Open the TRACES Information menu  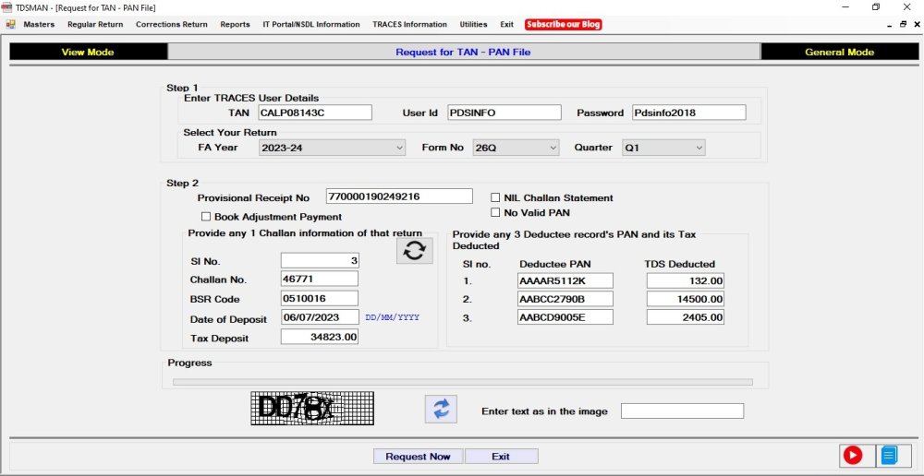point(410,25)
